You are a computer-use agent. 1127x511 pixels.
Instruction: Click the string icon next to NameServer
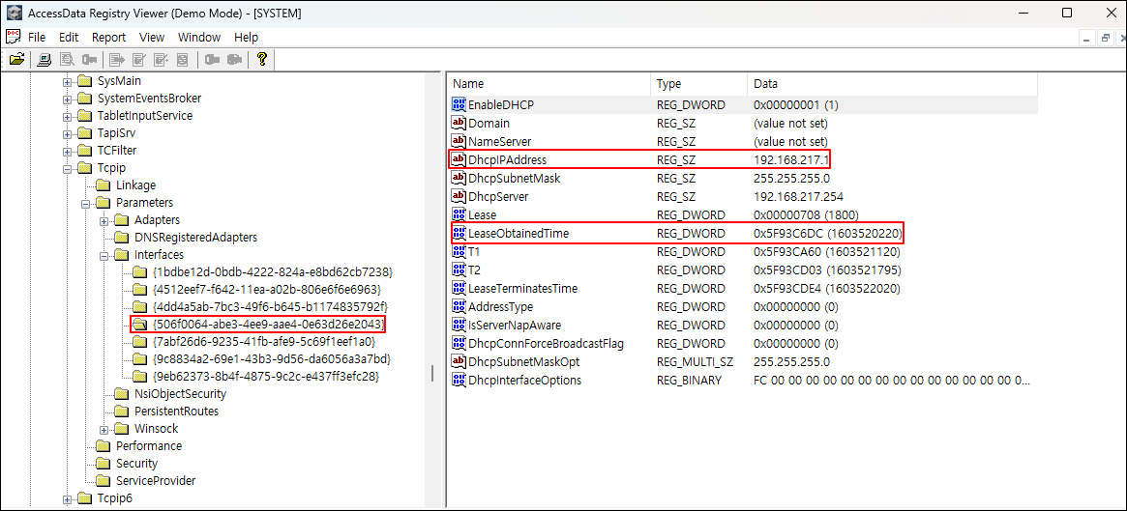click(x=459, y=141)
